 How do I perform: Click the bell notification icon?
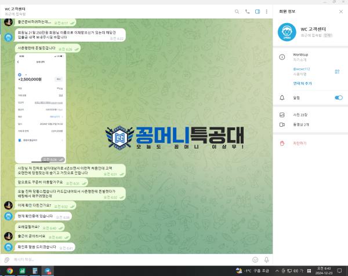(x=282, y=98)
